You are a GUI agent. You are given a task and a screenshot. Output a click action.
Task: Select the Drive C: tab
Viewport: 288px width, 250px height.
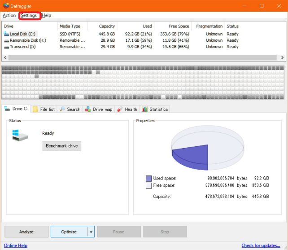tap(16, 109)
